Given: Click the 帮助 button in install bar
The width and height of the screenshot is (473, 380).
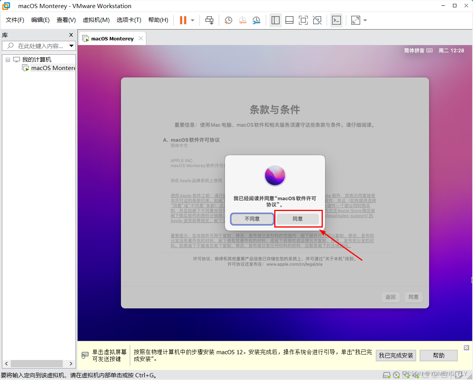Looking at the screenshot, I should [x=439, y=355].
